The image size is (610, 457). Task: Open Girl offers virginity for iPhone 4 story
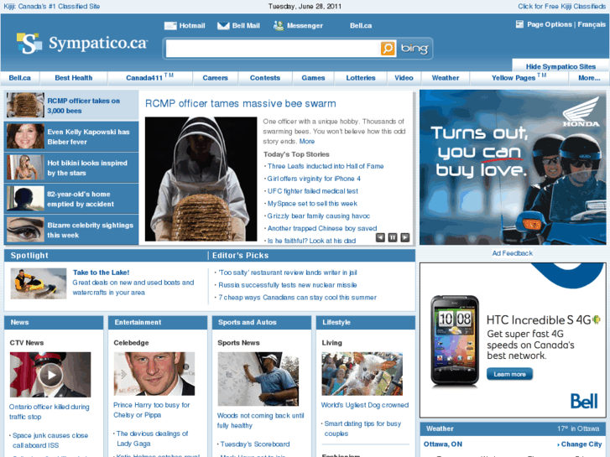pyautogui.click(x=314, y=179)
